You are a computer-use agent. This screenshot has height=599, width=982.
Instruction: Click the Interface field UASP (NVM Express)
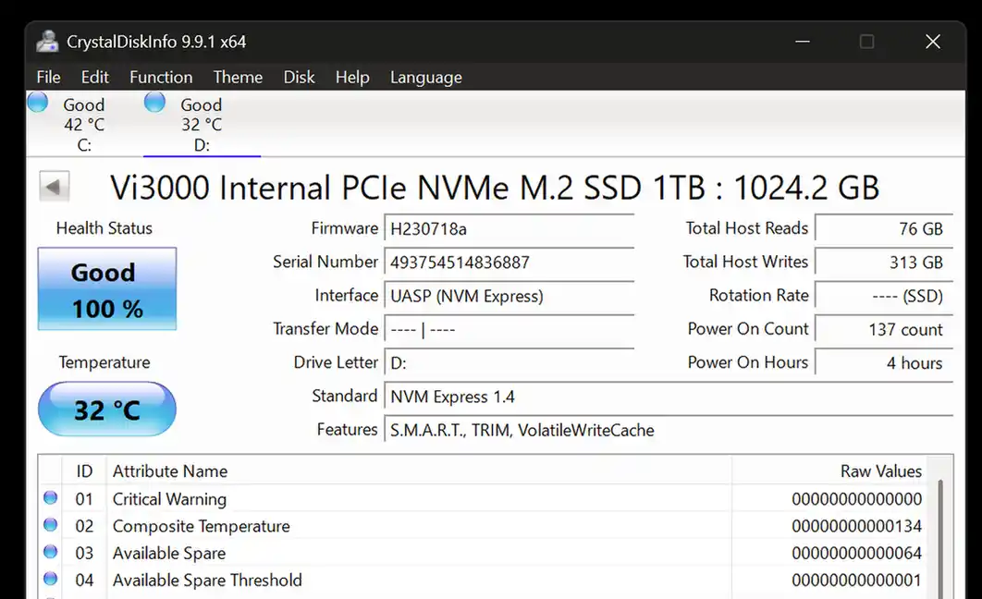coord(509,296)
